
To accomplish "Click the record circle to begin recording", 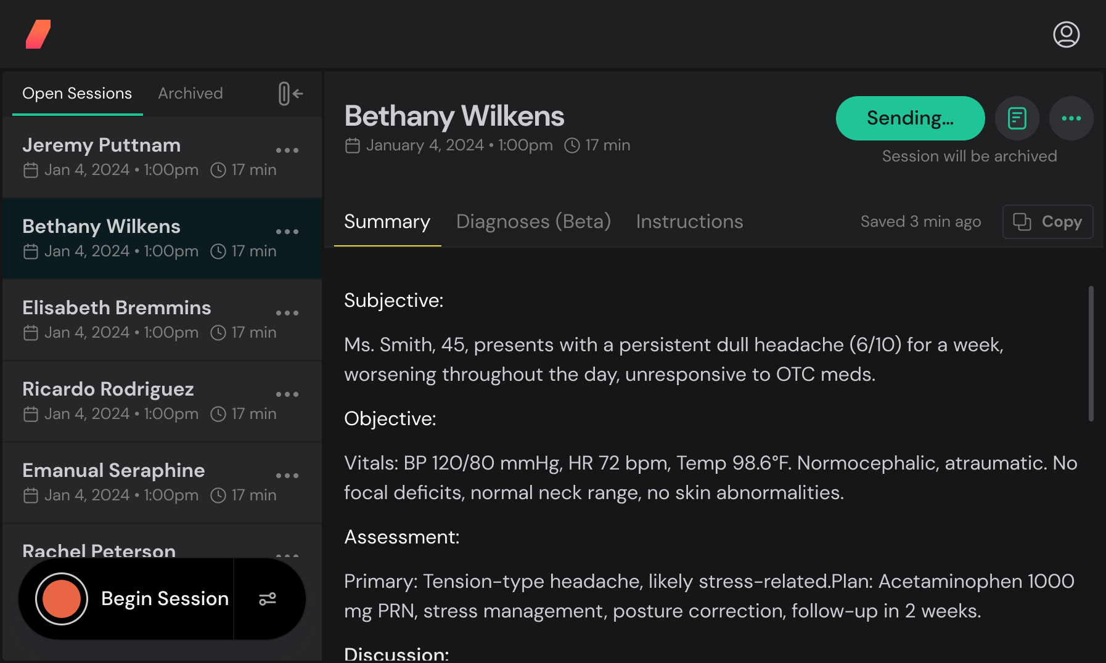I will point(61,598).
